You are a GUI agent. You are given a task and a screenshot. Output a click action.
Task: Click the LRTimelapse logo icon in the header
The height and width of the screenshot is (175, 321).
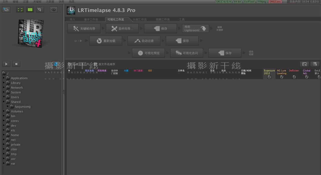point(71,10)
